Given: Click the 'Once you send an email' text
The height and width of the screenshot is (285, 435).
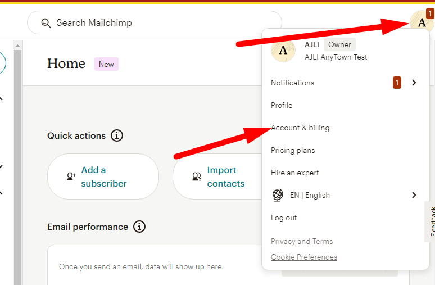Looking at the screenshot, I should (141, 266).
